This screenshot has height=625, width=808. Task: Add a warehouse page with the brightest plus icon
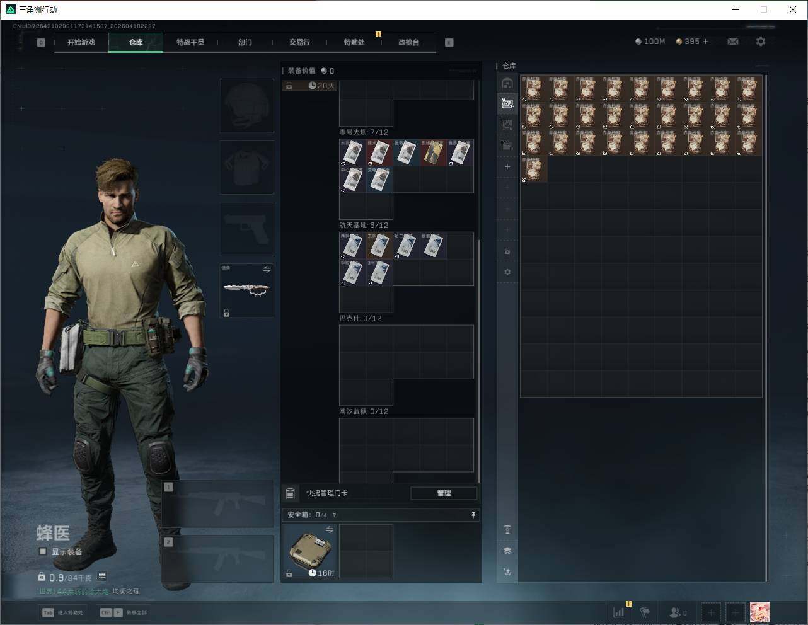pos(507,167)
